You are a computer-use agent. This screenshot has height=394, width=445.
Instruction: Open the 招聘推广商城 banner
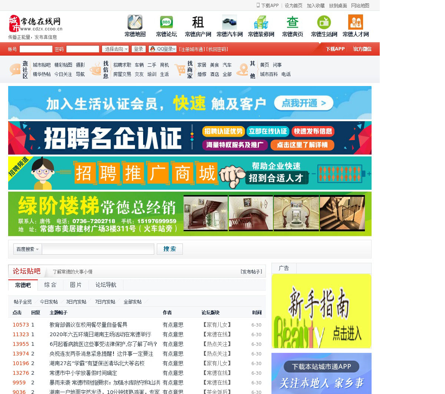(x=190, y=173)
